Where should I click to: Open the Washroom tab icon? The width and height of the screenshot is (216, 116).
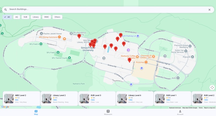click(108, 111)
